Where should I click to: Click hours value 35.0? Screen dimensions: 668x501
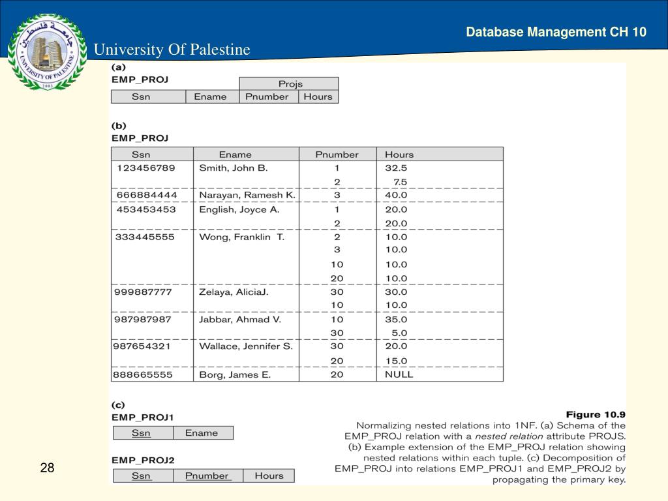[x=396, y=320]
